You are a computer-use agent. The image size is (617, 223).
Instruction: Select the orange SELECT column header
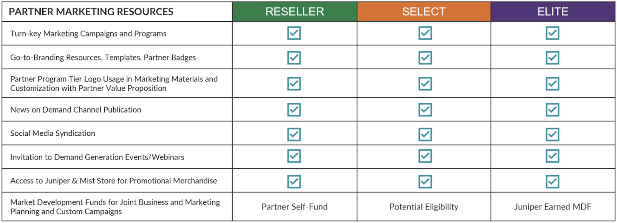click(424, 12)
